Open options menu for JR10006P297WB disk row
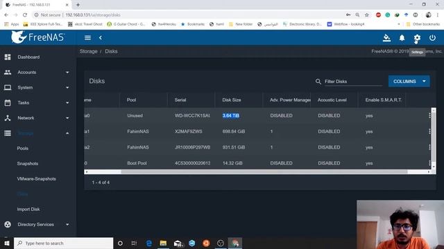 pos(429,147)
